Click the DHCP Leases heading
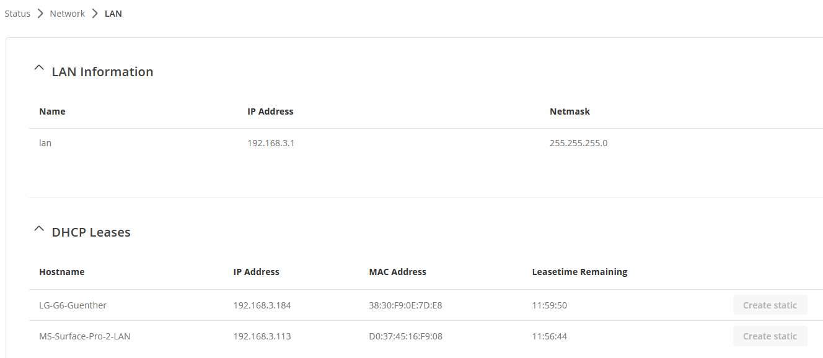This screenshot has width=823, height=358. point(91,232)
